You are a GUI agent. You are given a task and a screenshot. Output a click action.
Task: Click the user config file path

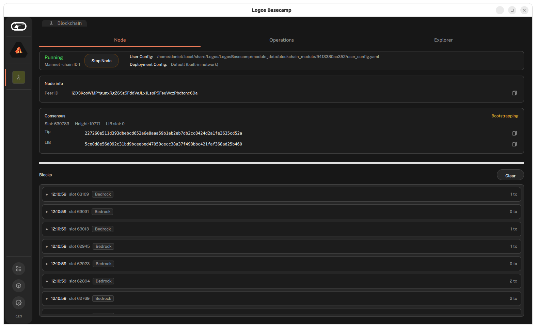click(x=268, y=57)
